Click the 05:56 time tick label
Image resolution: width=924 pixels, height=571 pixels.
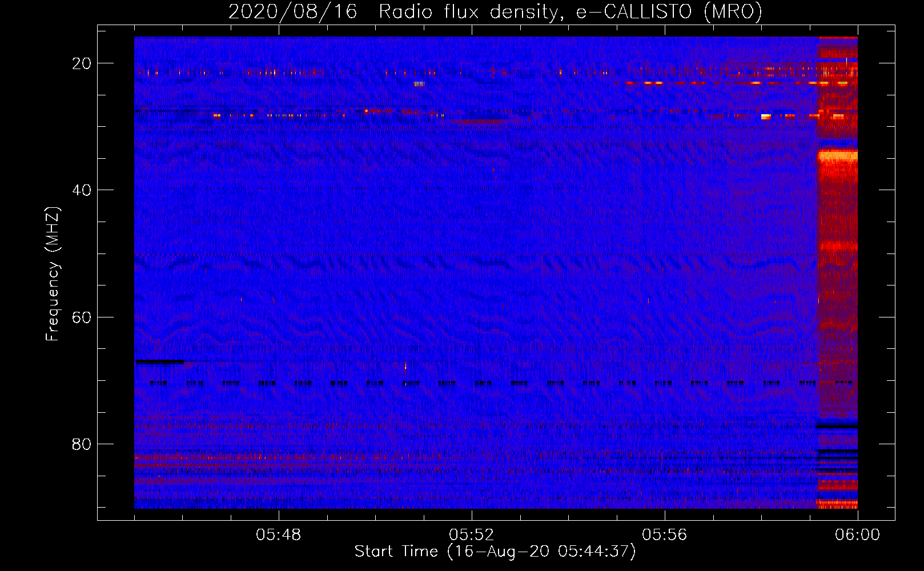coord(665,535)
